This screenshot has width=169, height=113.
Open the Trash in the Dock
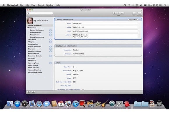[159, 104]
